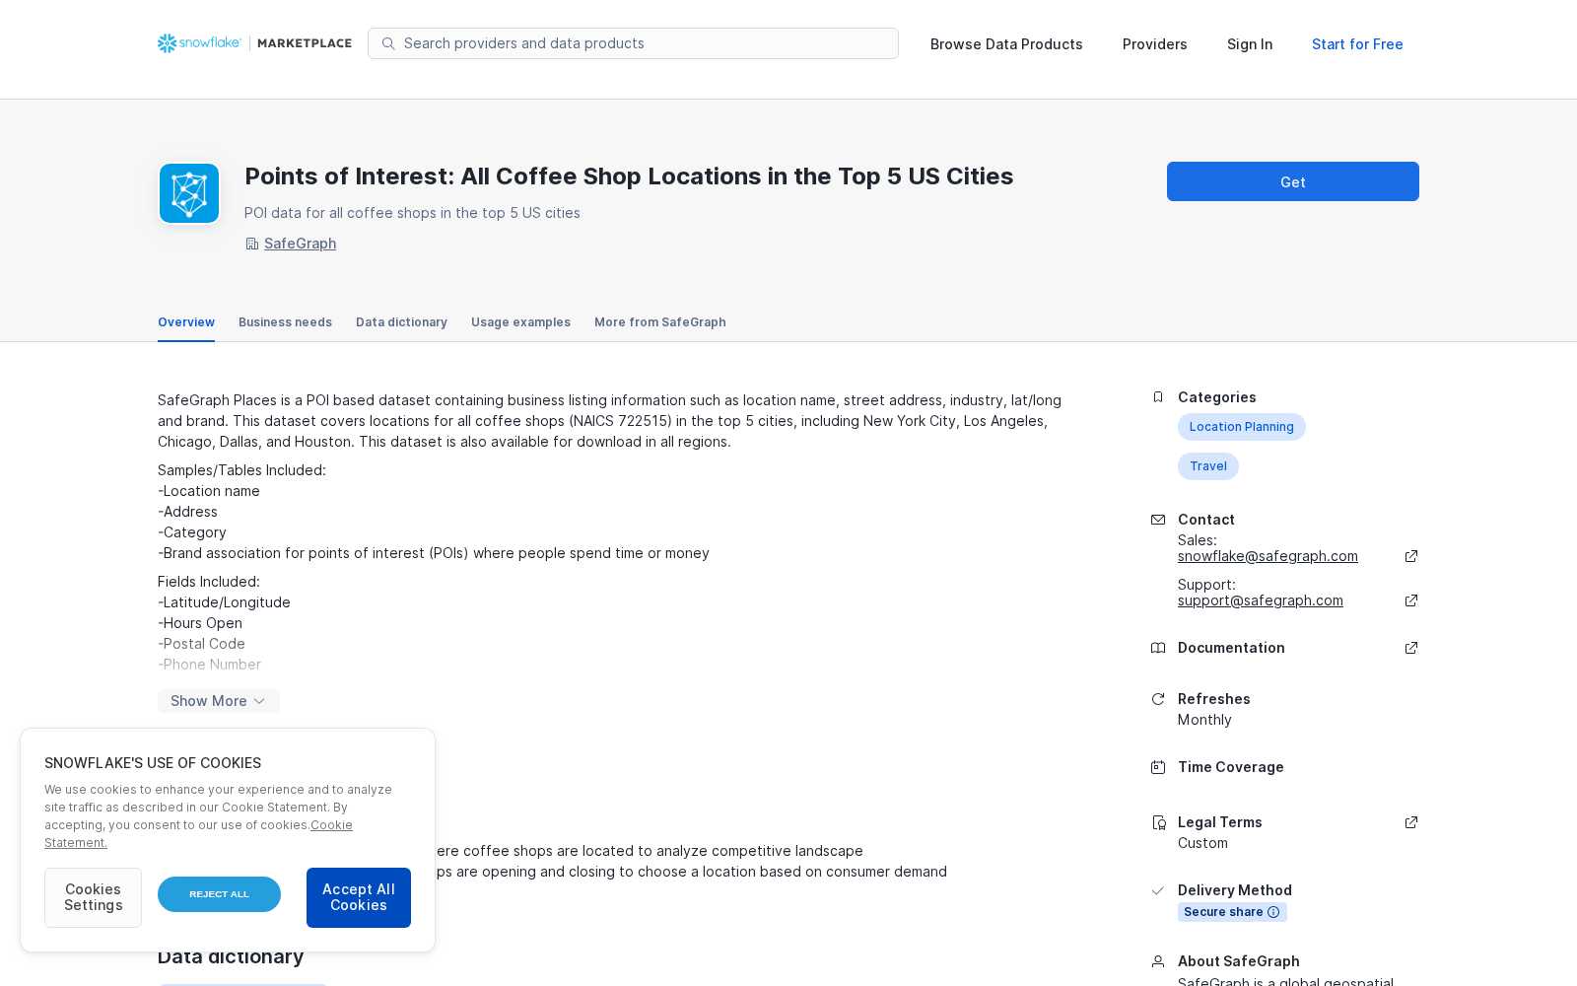Click the Categories bookmark icon
Image resolution: width=1577 pixels, height=986 pixels.
1158,397
